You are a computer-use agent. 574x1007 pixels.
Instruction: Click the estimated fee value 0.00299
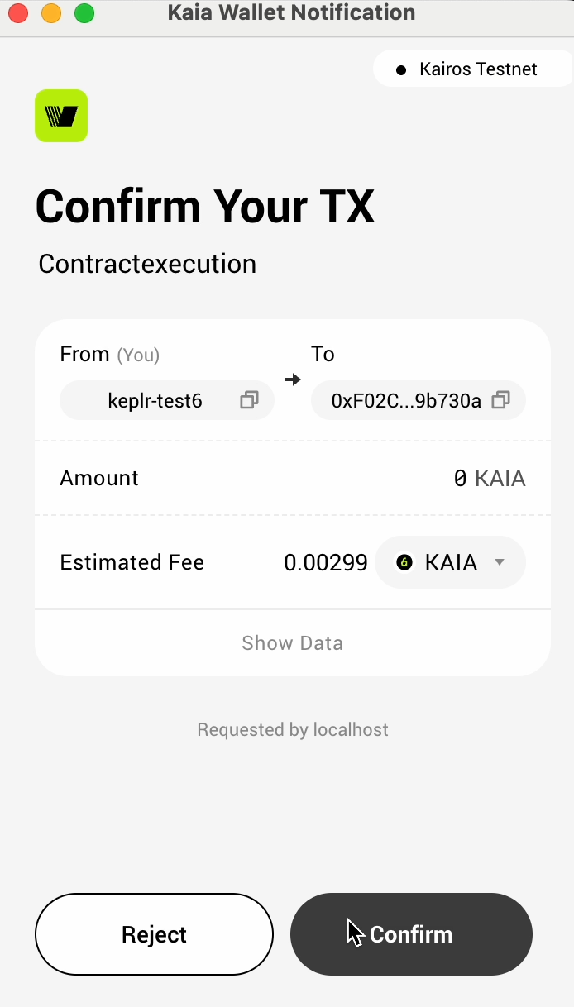click(326, 562)
